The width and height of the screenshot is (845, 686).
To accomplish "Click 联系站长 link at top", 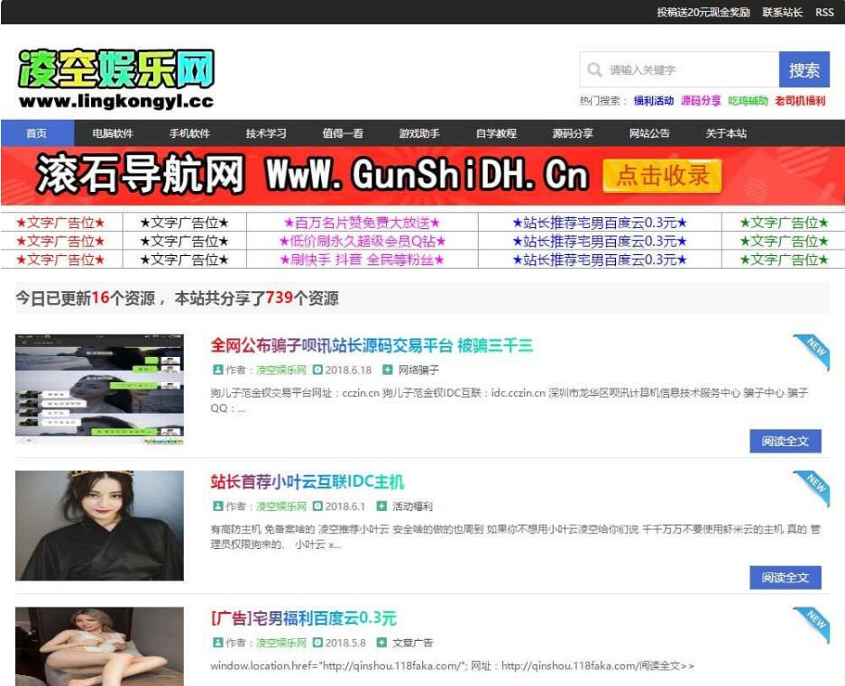I will [x=782, y=13].
